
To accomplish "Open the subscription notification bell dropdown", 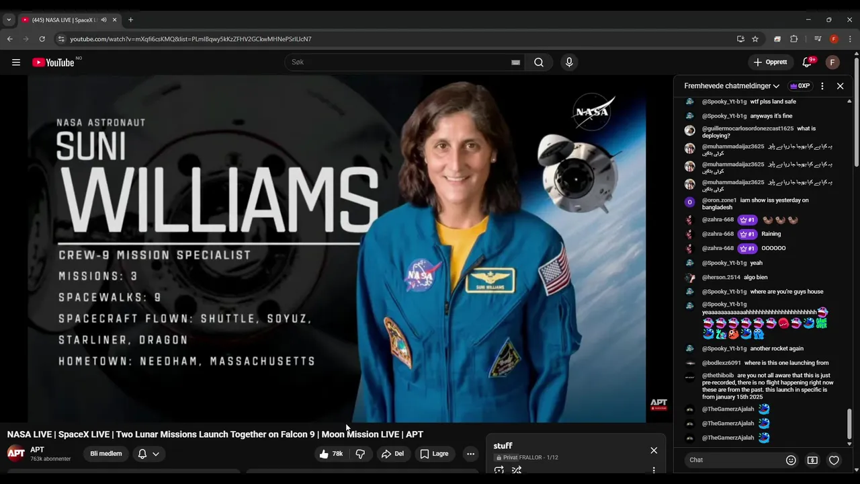I will [x=148, y=454].
